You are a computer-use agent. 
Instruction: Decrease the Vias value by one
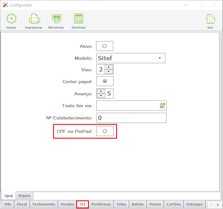[109, 71]
